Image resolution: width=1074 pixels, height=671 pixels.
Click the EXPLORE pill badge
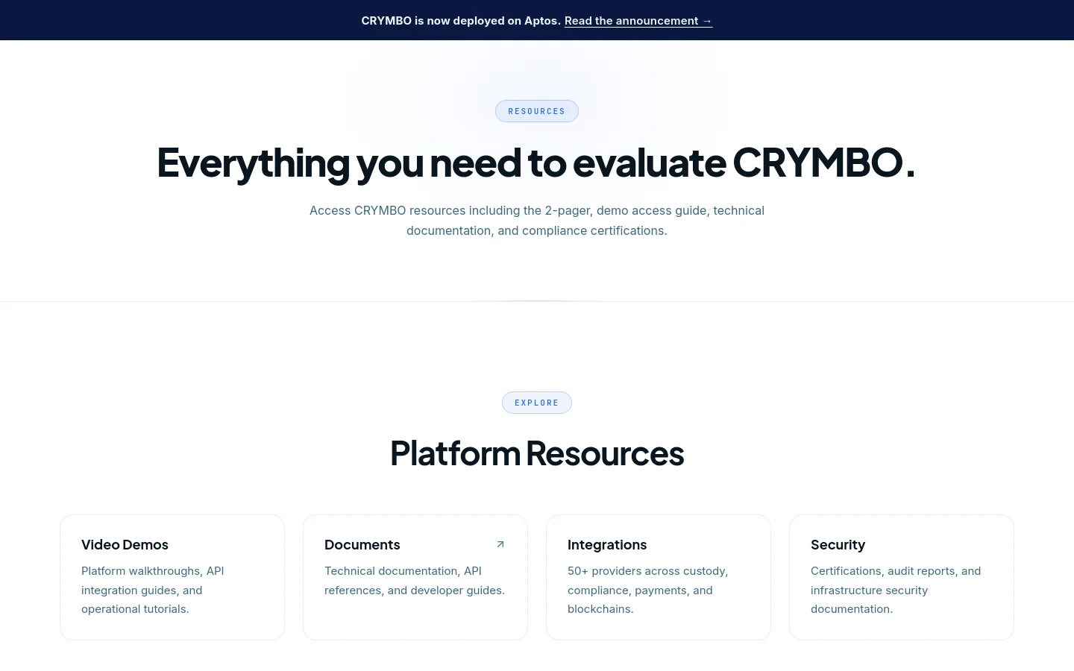click(x=537, y=403)
